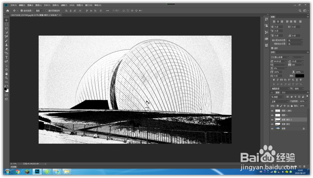Open the layer filter 类型 dropdown
Image resolution: width=313 pixels, height=178 pixels.
277,97
